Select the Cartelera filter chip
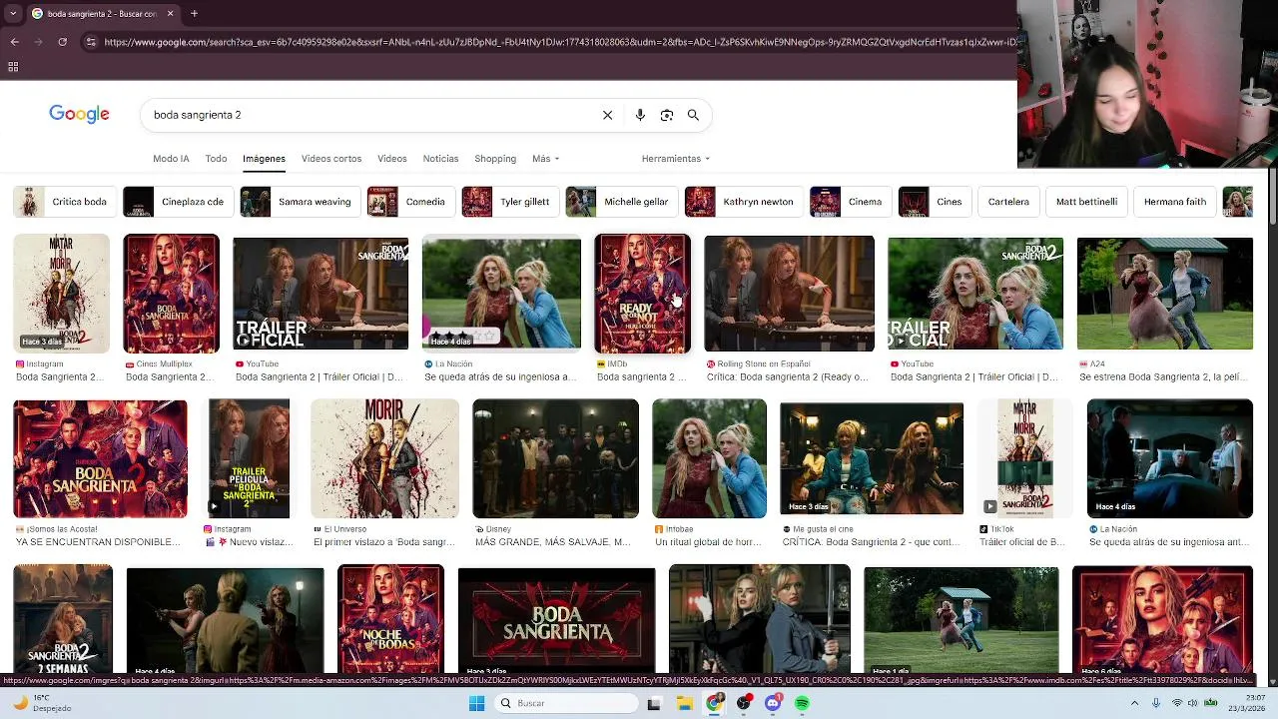 click(x=1008, y=202)
